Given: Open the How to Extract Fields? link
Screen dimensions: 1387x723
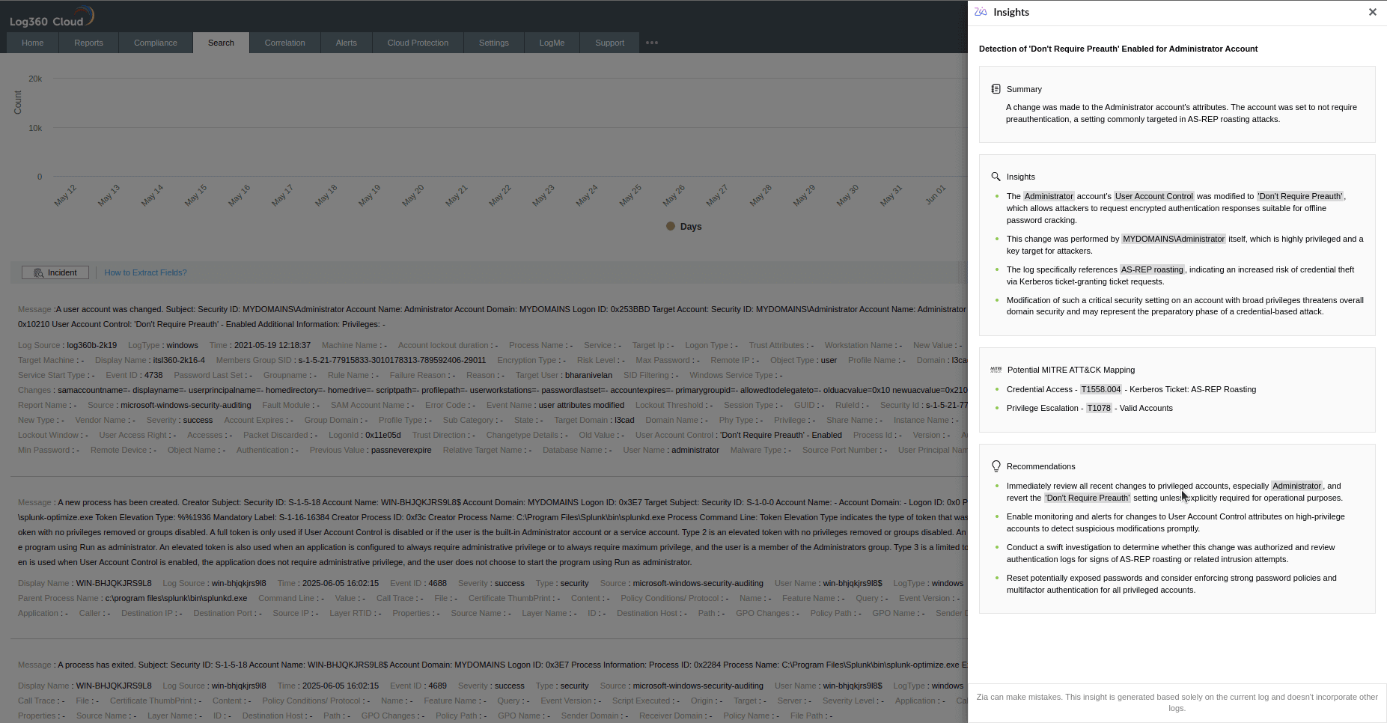Looking at the screenshot, I should point(146,272).
